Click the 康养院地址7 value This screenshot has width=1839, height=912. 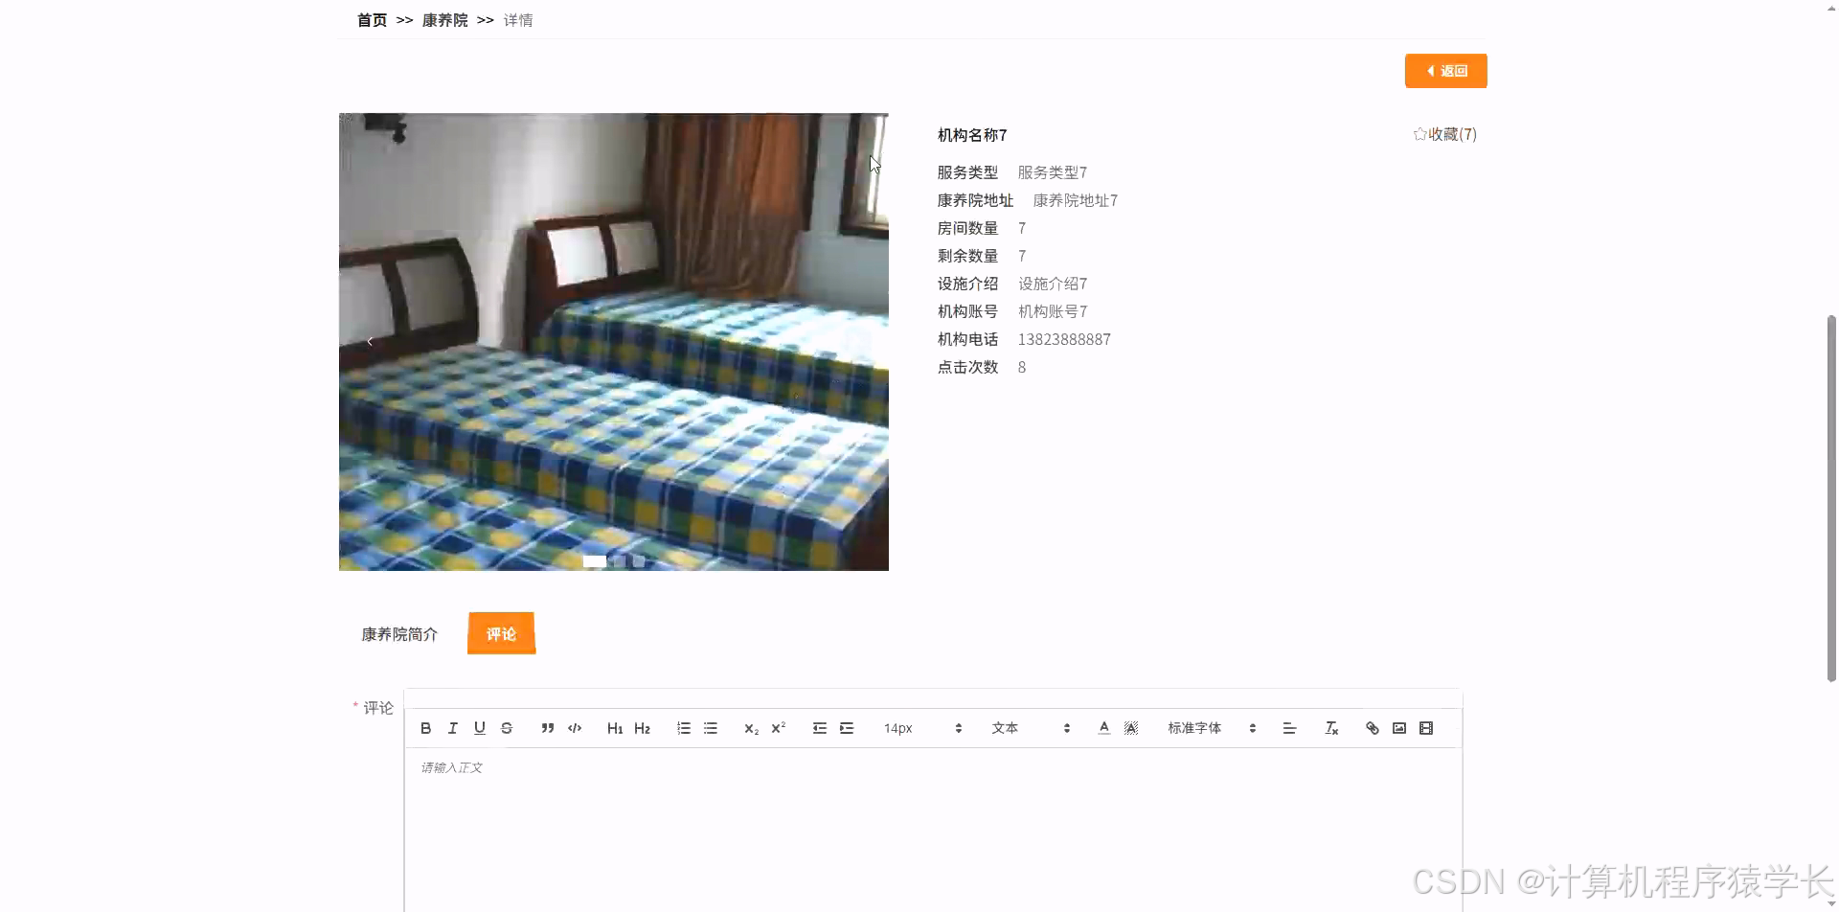1075,200
